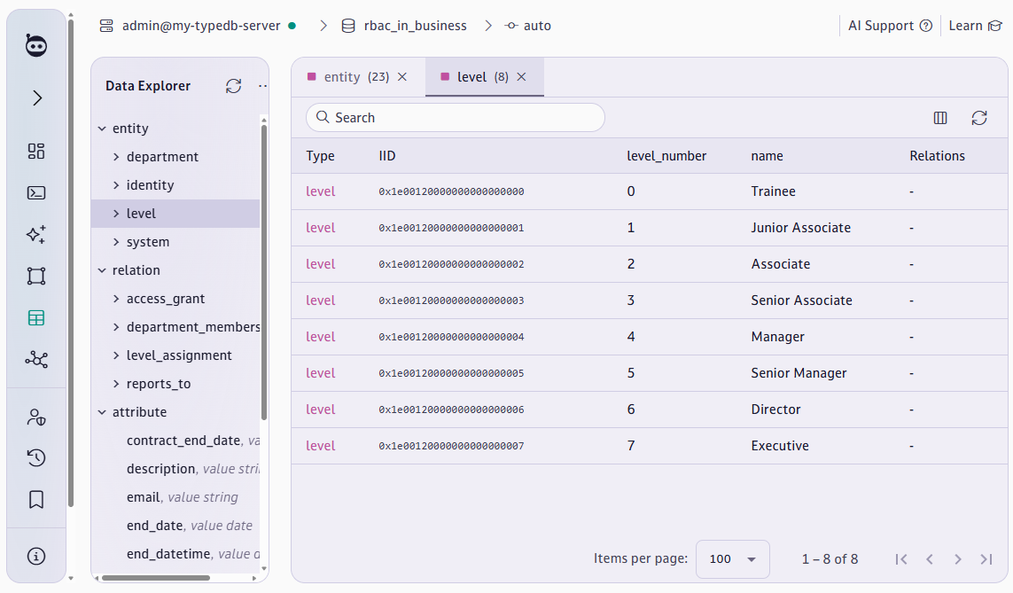Screen dimensions: 1013x593
Task: Go to last page of results
Action: (x=986, y=559)
